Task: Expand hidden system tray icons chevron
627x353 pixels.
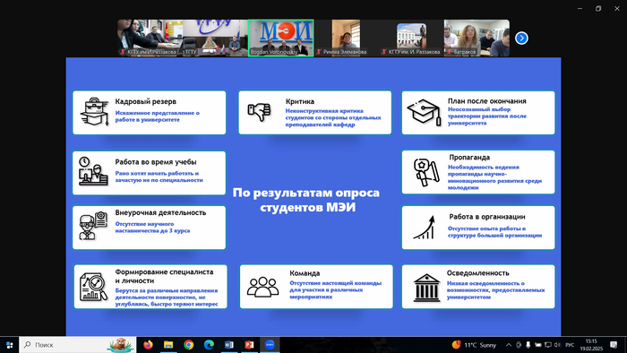Action: [509, 345]
